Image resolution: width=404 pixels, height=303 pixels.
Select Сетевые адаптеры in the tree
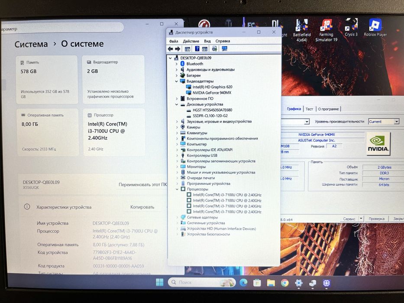[x=202, y=217]
